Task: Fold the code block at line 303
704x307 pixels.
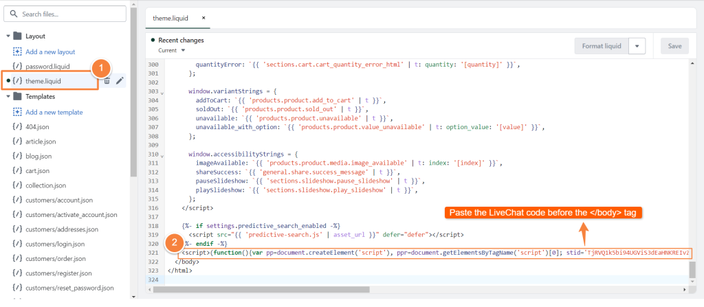Action: 162,91
